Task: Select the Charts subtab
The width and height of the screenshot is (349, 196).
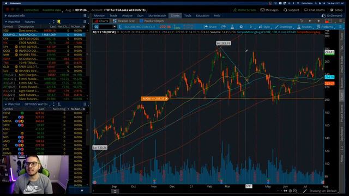Action: [101, 21]
